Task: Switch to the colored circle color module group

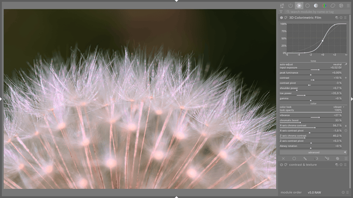Action: 324,6
